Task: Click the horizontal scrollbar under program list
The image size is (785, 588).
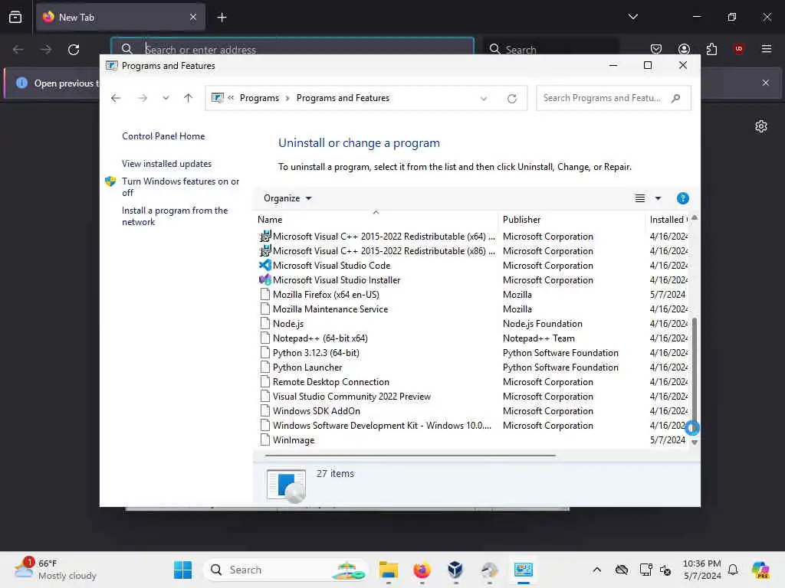Action: [410, 456]
